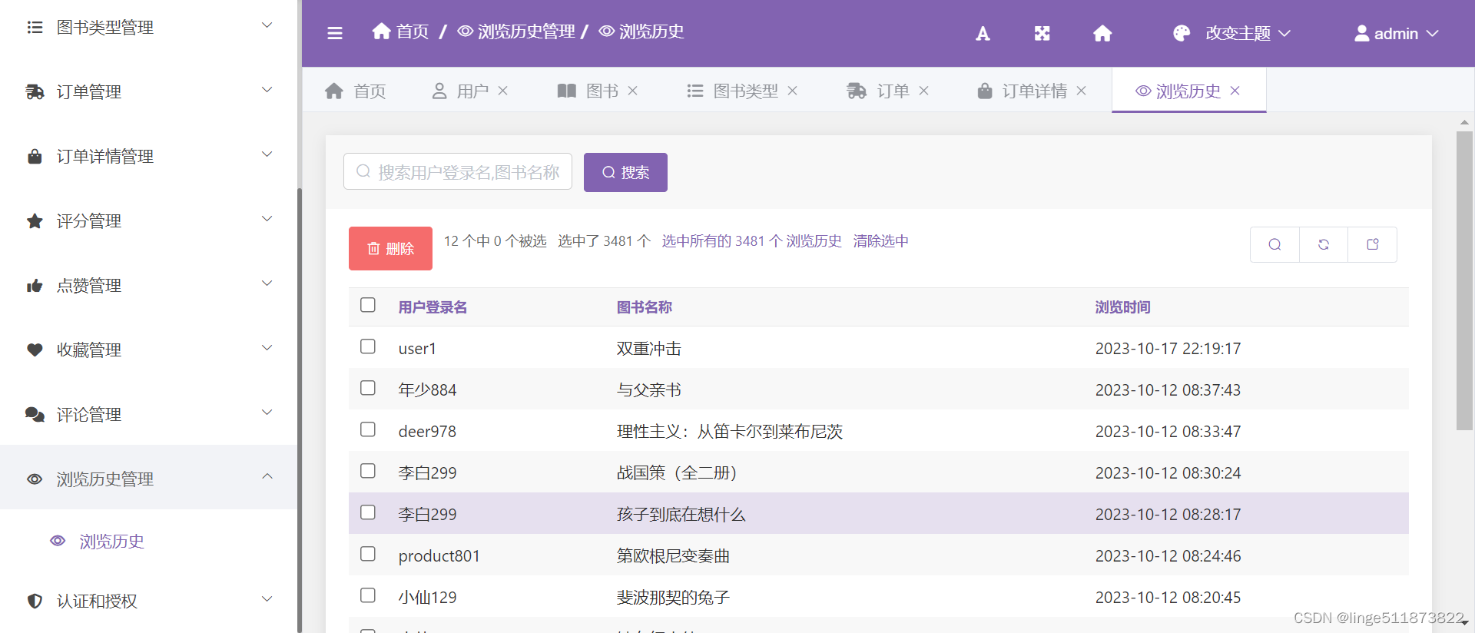Check the user1 双重冲击 row checkbox
This screenshot has width=1475, height=633.
(x=368, y=346)
